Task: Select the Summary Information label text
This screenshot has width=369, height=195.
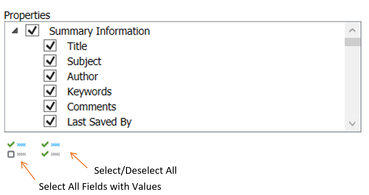Action: pyautogui.click(x=99, y=31)
